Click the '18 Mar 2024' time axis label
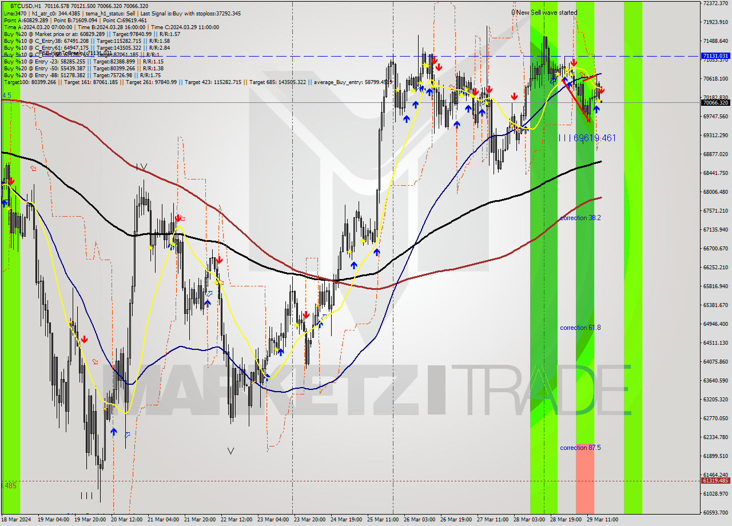 click(x=16, y=520)
